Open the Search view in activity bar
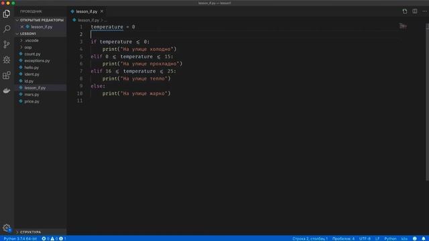Image resolution: width=429 pixels, height=241 pixels. [7, 29]
